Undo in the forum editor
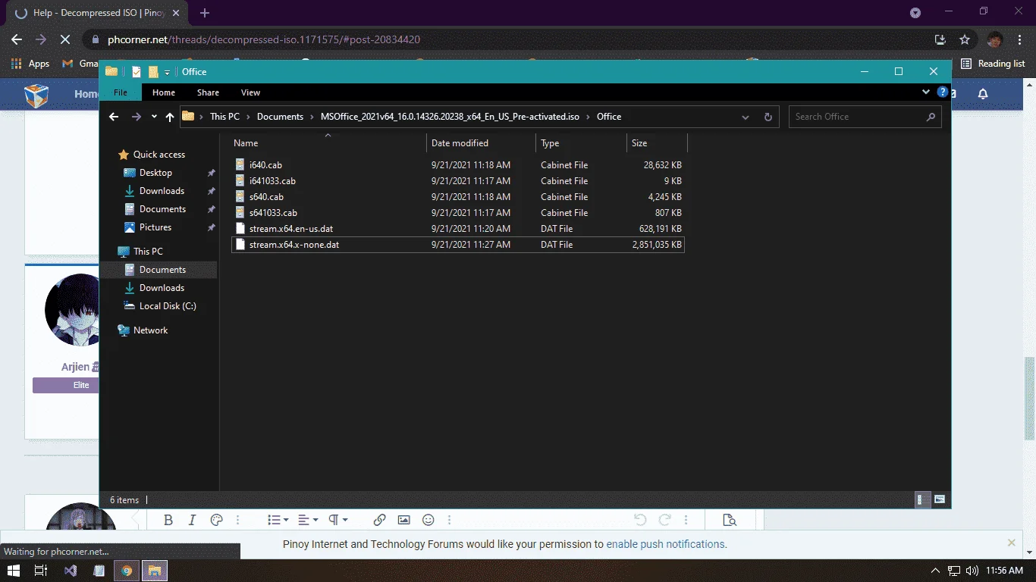The width and height of the screenshot is (1036, 582). click(x=640, y=520)
